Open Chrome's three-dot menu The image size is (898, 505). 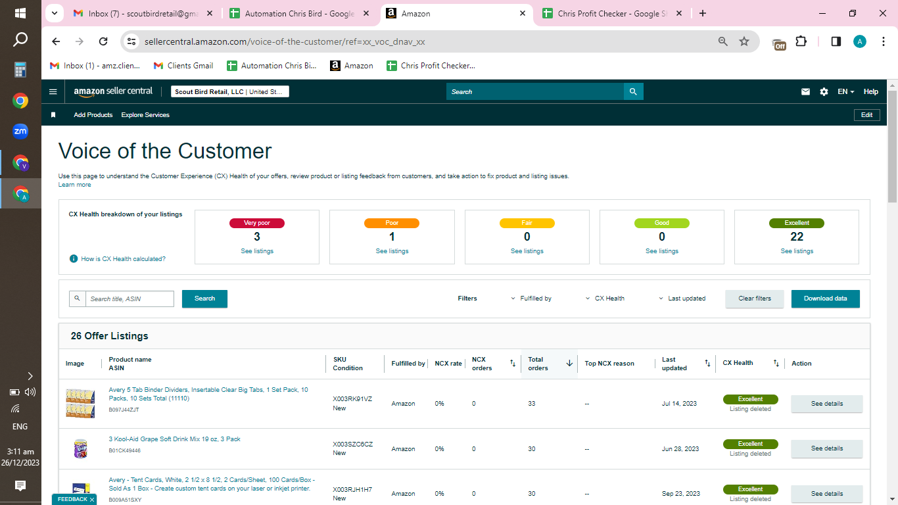[883, 41]
